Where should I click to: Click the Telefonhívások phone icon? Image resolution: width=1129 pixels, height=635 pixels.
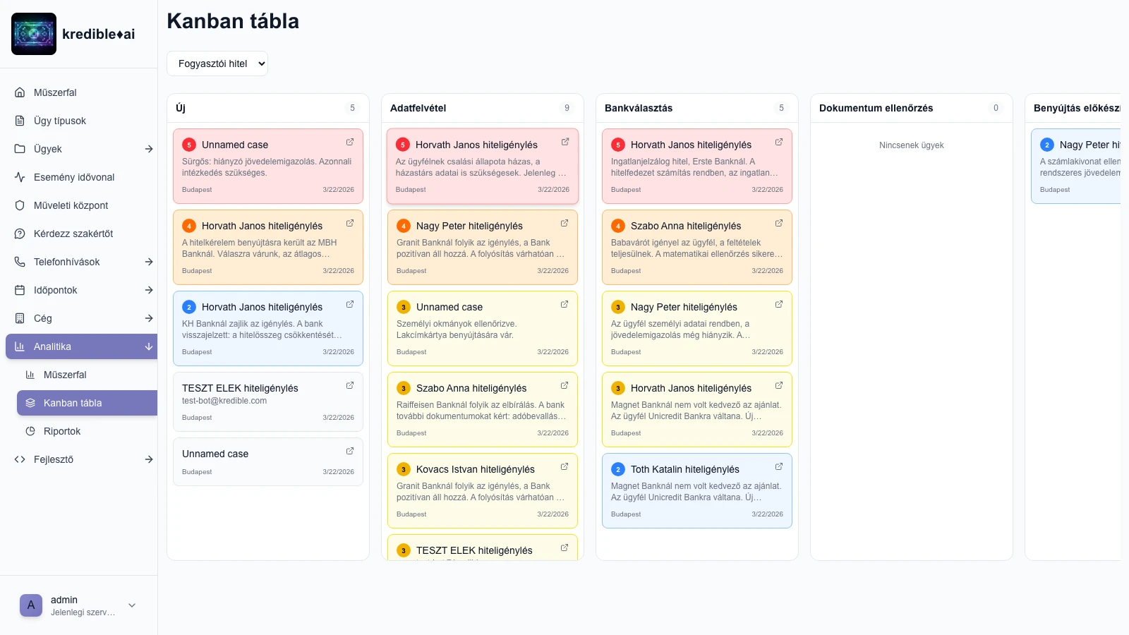point(20,262)
